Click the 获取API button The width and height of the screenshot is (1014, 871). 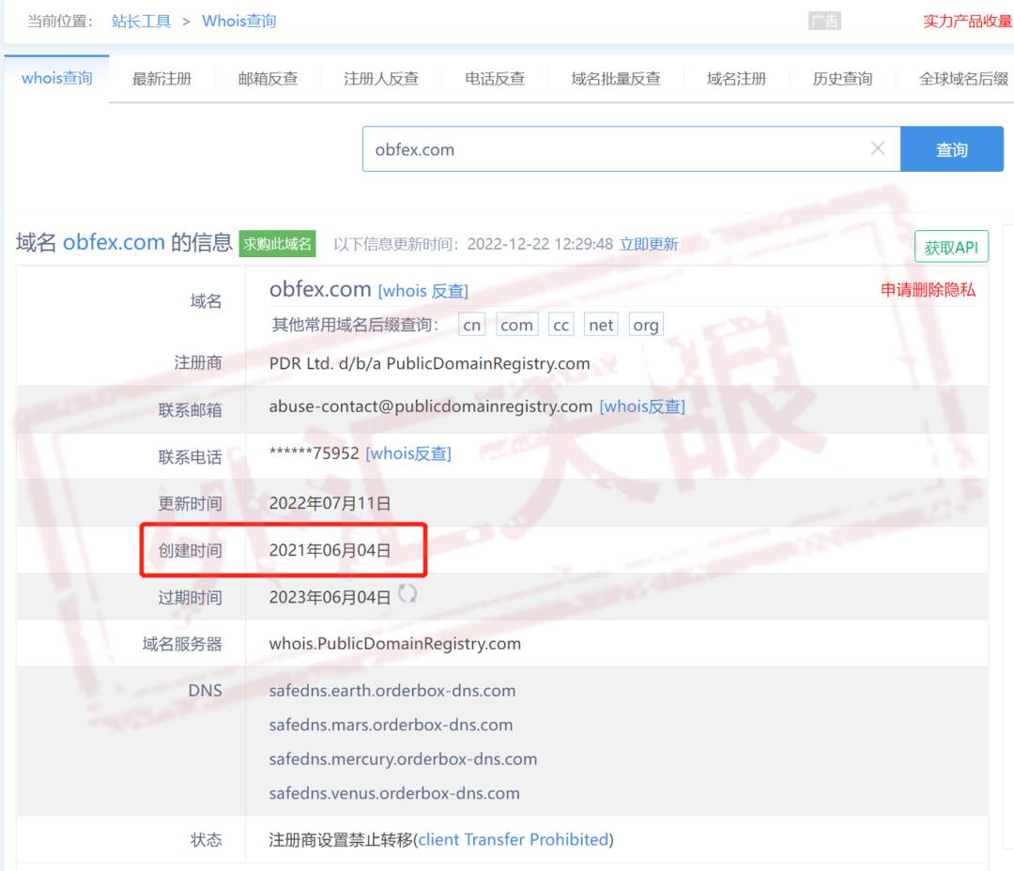(x=951, y=247)
